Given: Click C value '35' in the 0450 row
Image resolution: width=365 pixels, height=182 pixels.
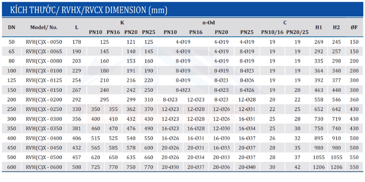Looking at the screenshot, I should pyautogui.click(x=297, y=148).
